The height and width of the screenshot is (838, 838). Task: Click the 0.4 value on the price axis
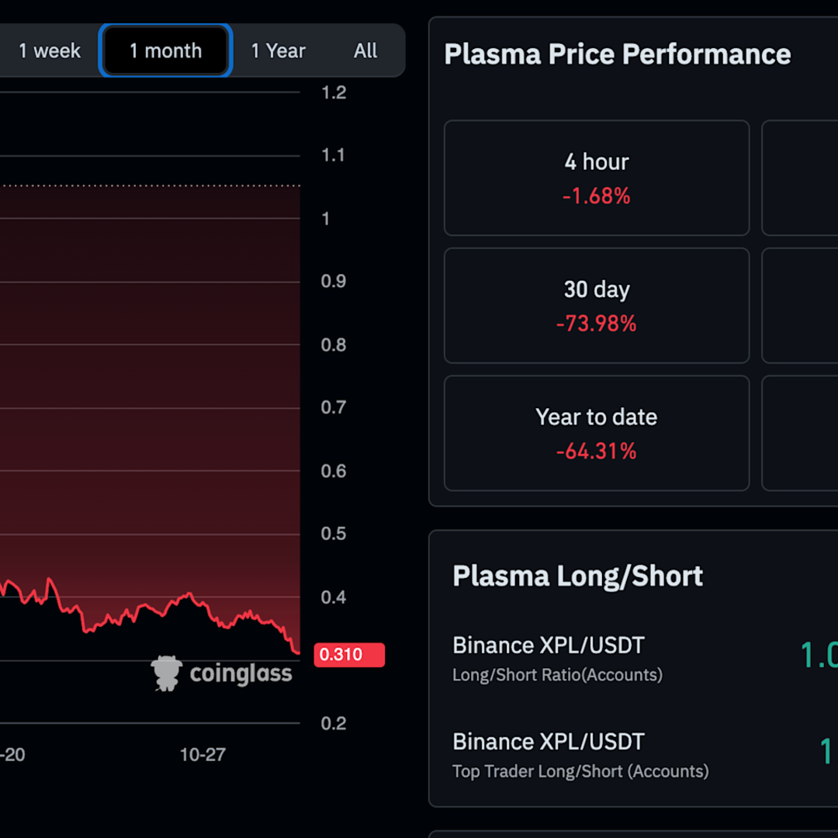(333, 597)
